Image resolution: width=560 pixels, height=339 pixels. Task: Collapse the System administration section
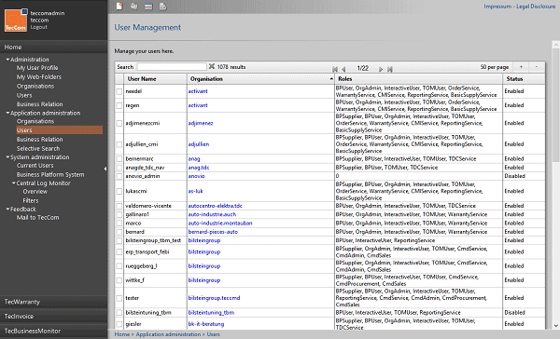point(7,157)
